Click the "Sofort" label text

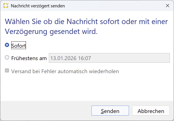point(19,46)
